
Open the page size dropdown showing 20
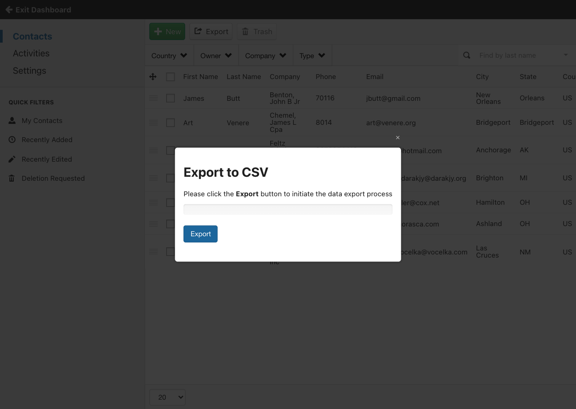[x=167, y=397]
